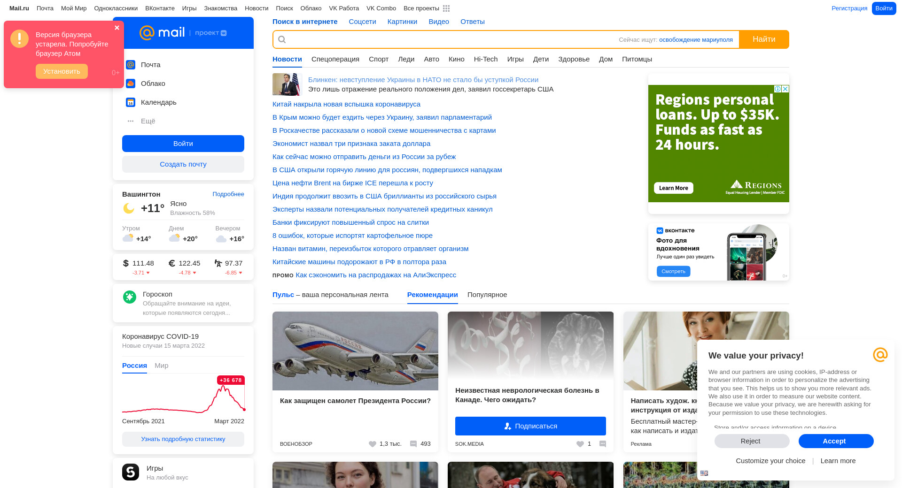Image resolution: width=902 pixels, height=488 pixels.
Task: Switch COVID-19 stats to Мир tab
Action: pyautogui.click(x=161, y=366)
